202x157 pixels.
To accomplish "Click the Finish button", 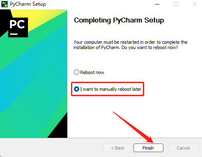I will coord(148,148).
